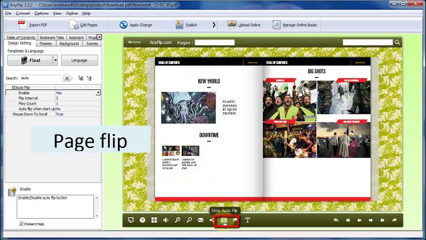Click the bookmark flag icon
This screenshot has width=426, height=240.
[236, 220]
